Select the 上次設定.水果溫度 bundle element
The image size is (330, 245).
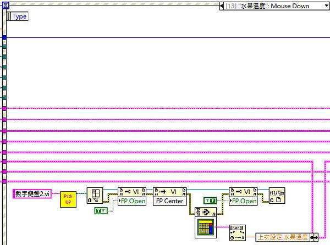click(283, 237)
